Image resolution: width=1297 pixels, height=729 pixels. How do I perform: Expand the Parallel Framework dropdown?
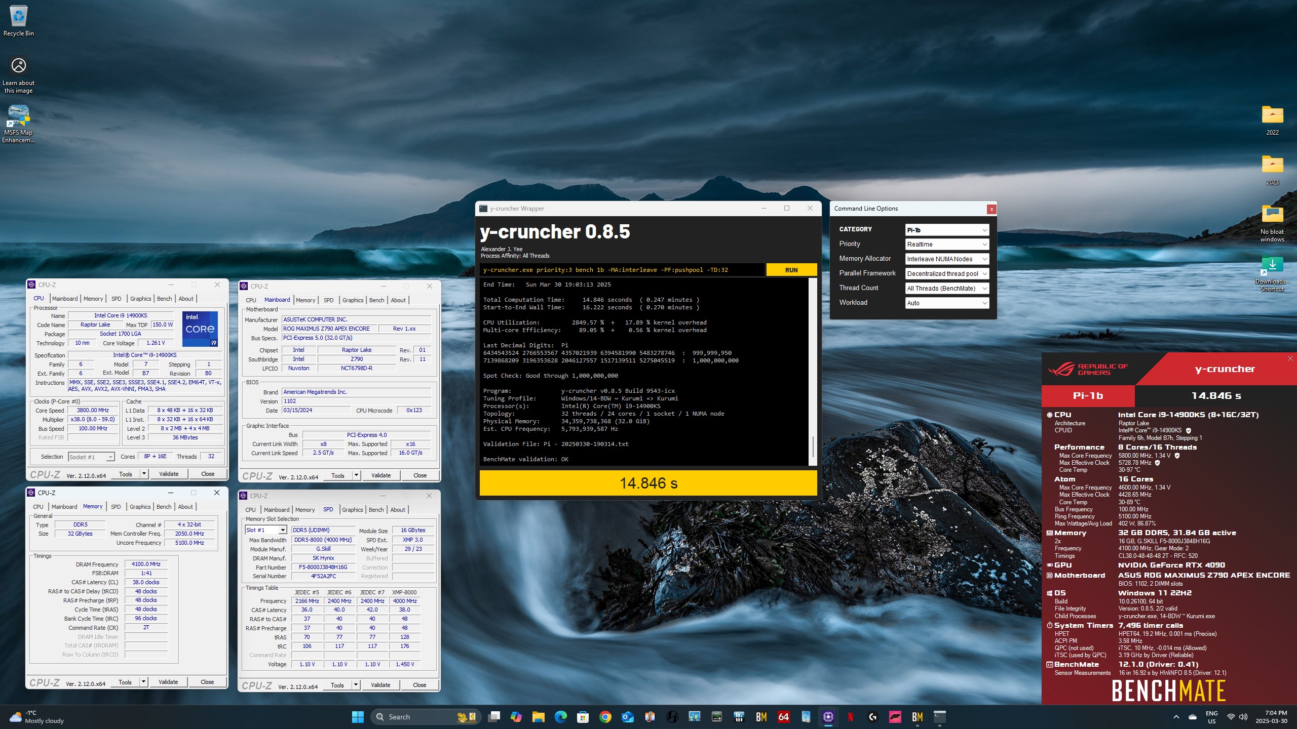[947, 274]
